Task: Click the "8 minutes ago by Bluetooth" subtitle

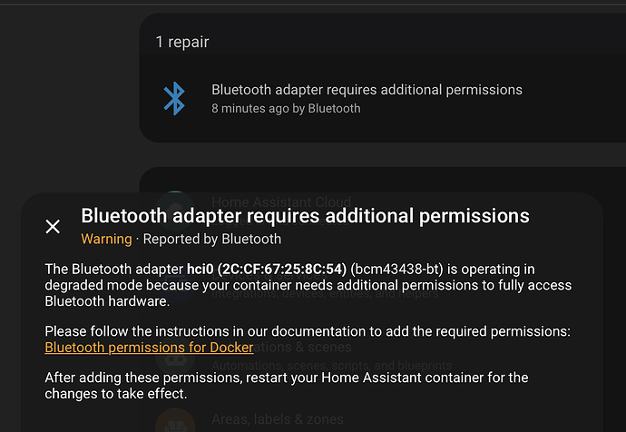Action: click(286, 108)
